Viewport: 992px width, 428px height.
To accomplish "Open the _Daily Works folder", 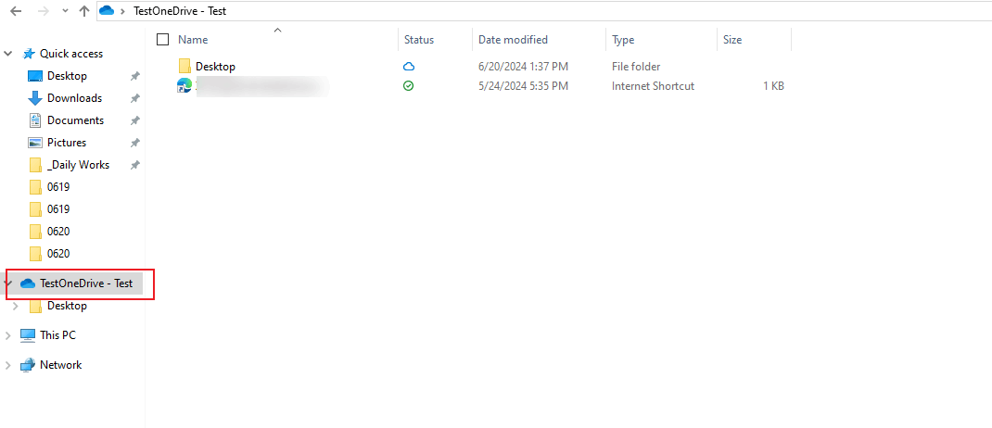I will 79,165.
